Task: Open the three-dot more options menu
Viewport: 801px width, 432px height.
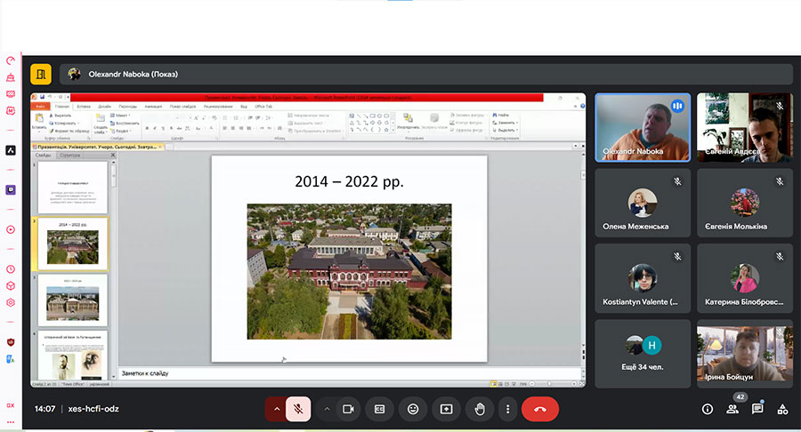Action: [x=508, y=409]
